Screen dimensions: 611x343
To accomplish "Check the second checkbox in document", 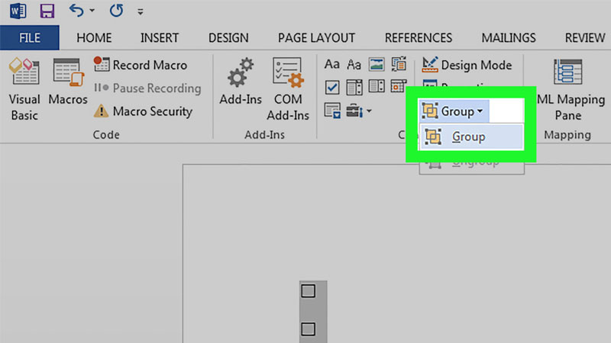I will point(308,329).
